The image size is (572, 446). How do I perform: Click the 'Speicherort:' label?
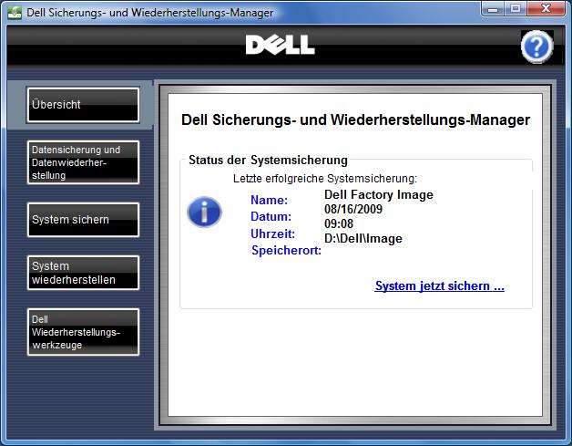(x=286, y=250)
